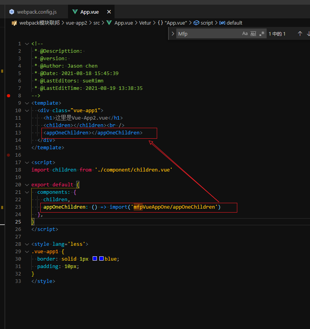The width and height of the screenshot is (310, 329).
Task: Click the highlighted mfp search match
Action: pyautogui.click(x=138, y=207)
